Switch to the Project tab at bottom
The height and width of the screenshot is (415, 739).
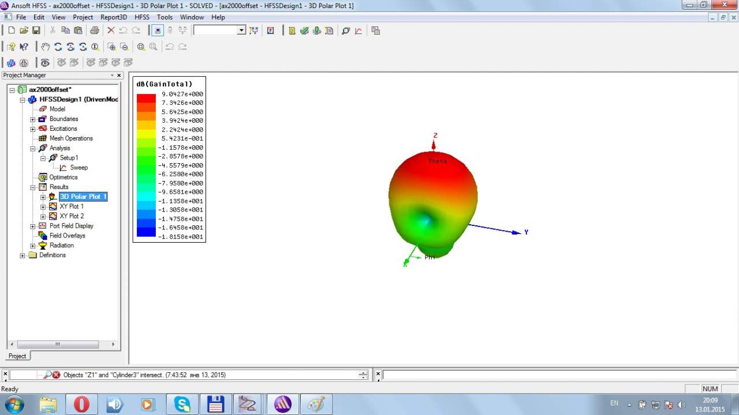17,356
